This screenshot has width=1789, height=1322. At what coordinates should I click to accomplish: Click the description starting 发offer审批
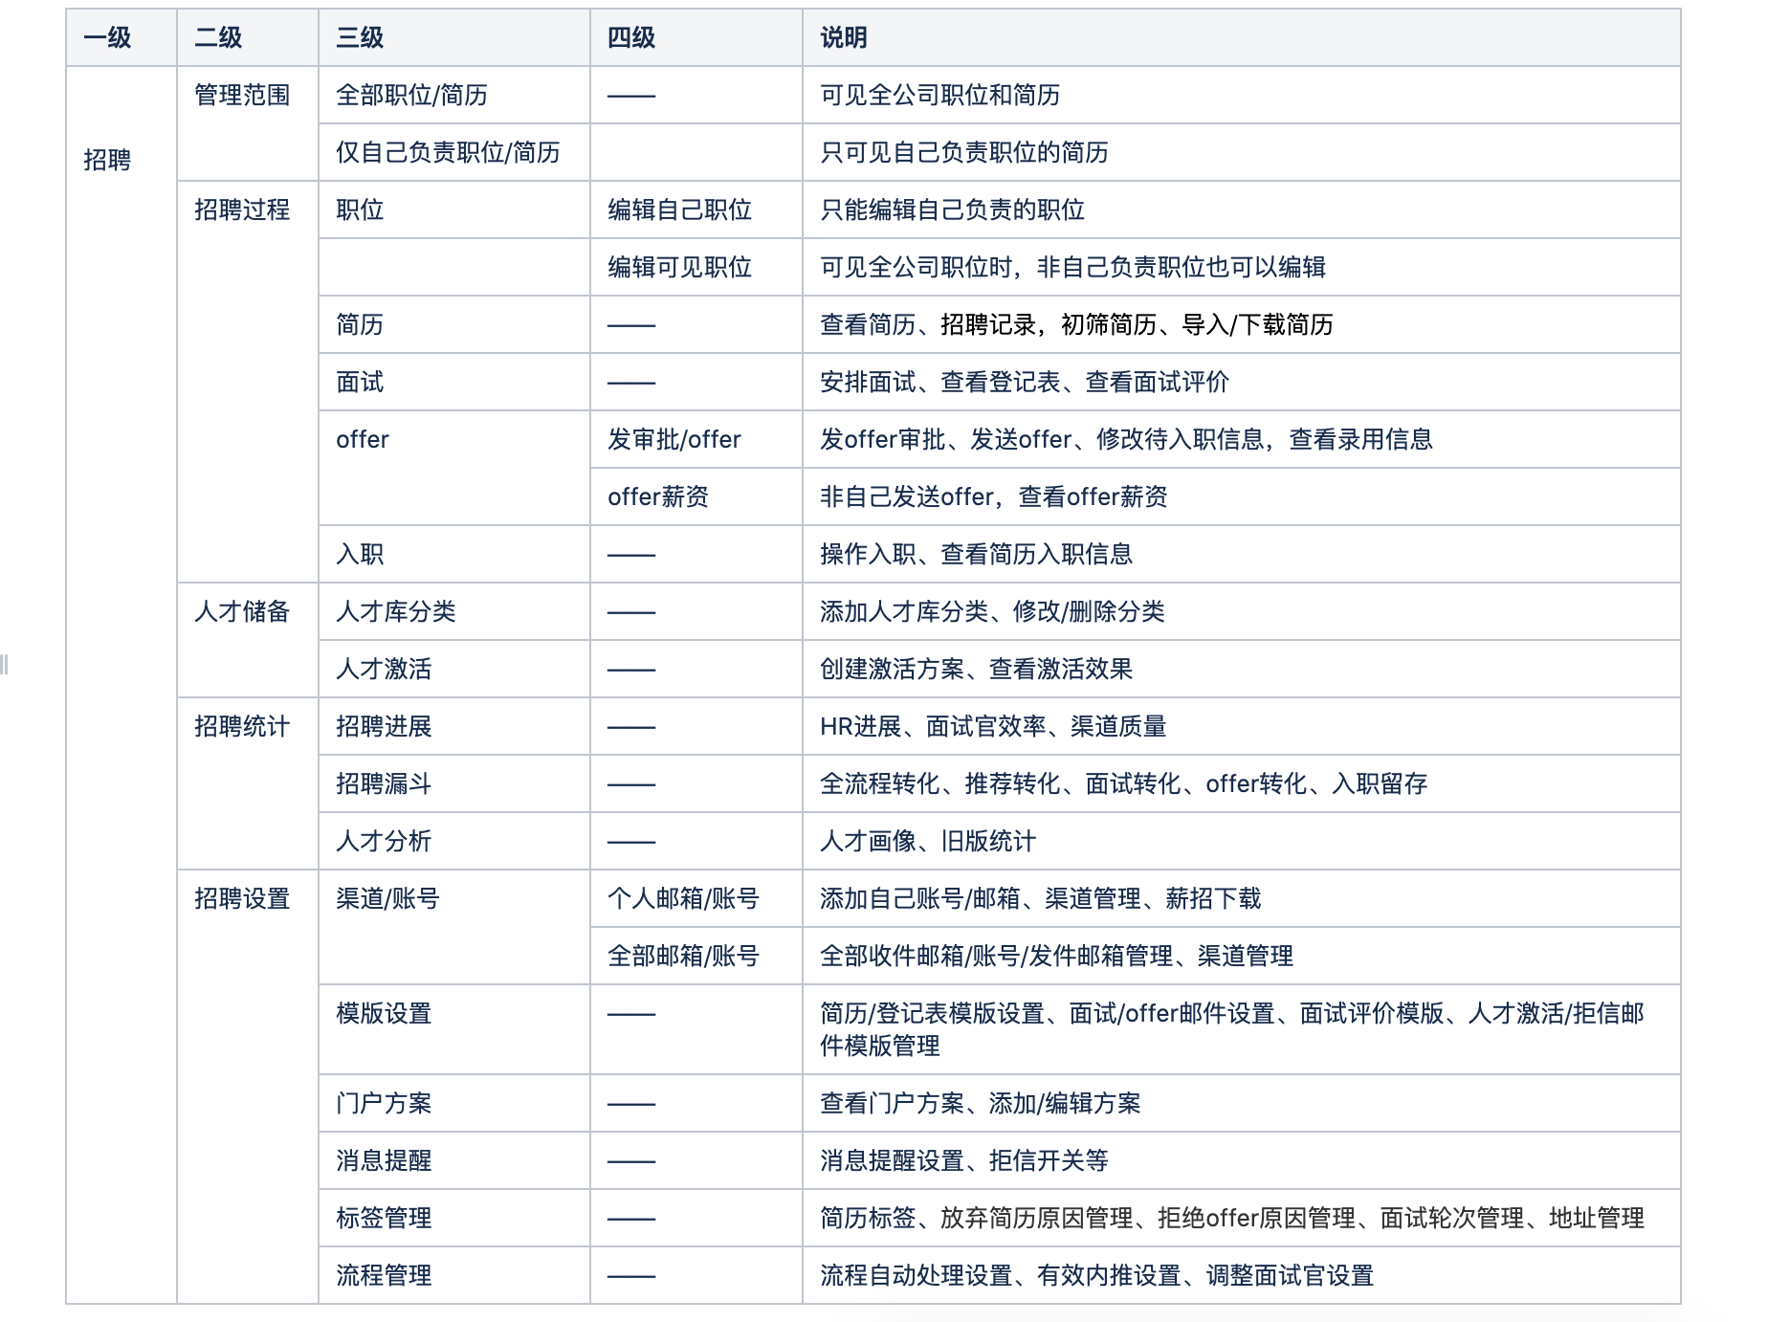1126,440
